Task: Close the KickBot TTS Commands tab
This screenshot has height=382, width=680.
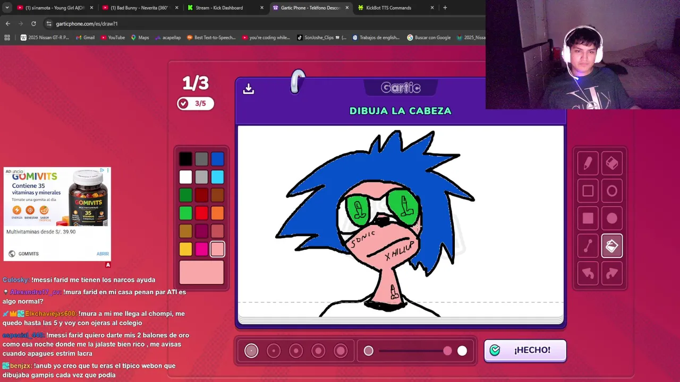Action: pyautogui.click(x=432, y=7)
